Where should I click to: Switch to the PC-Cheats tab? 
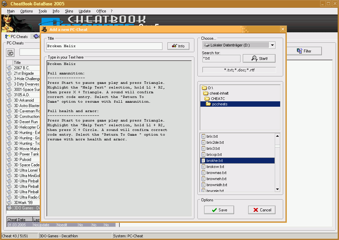point(17,36)
